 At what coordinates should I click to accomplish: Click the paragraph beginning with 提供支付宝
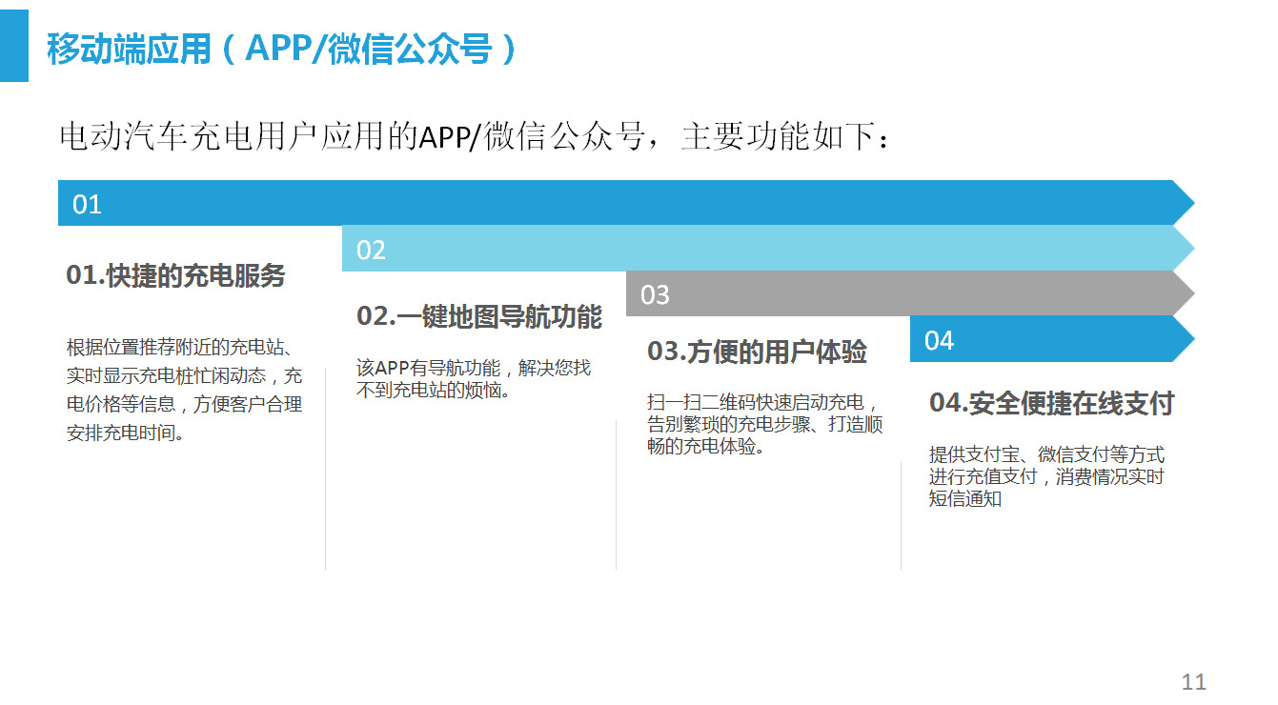1046,476
